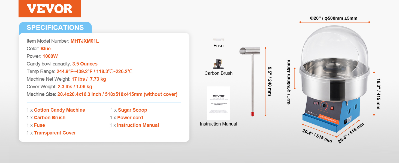Select the SPECIFICATIONS tab header
This screenshot has width=399, height=163.
coord(55,27)
